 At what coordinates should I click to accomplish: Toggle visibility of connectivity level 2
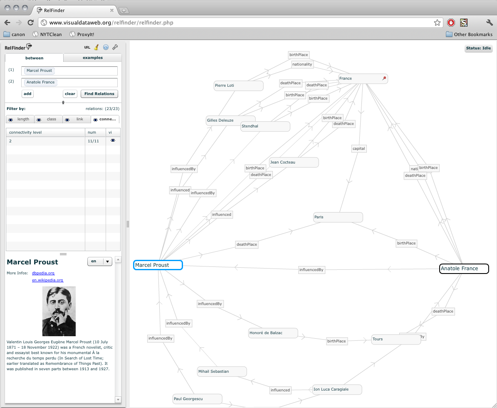[x=113, y=141]
